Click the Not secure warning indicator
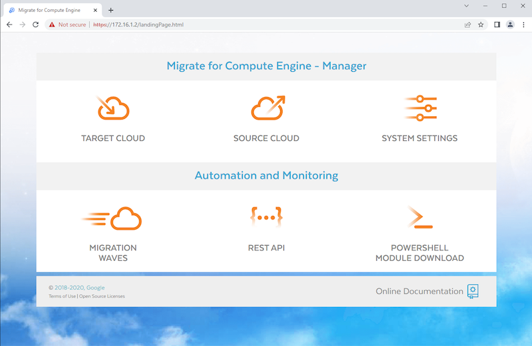Image resolution: width=532 pixels, height=346 pixels. tap(67, 25)
